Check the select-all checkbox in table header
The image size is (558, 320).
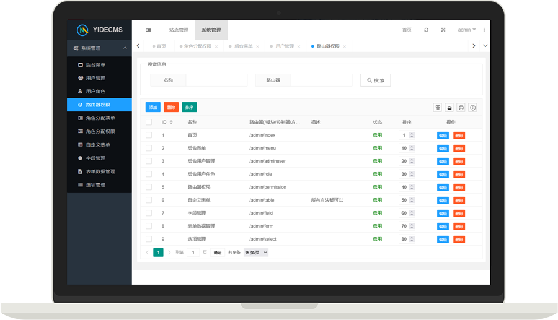coord(149,123)
